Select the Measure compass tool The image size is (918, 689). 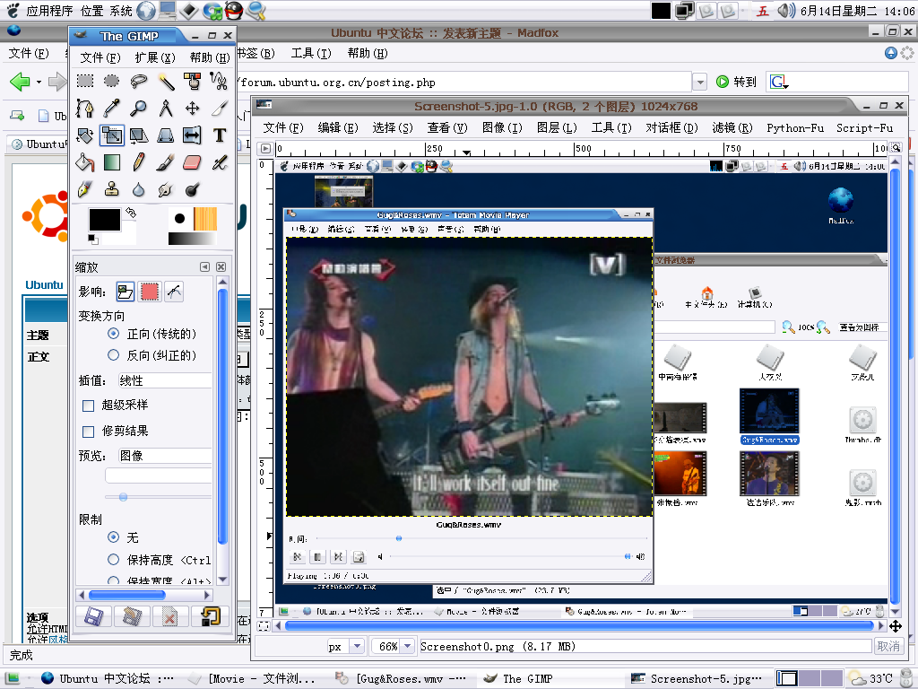[x=166, y=109]
